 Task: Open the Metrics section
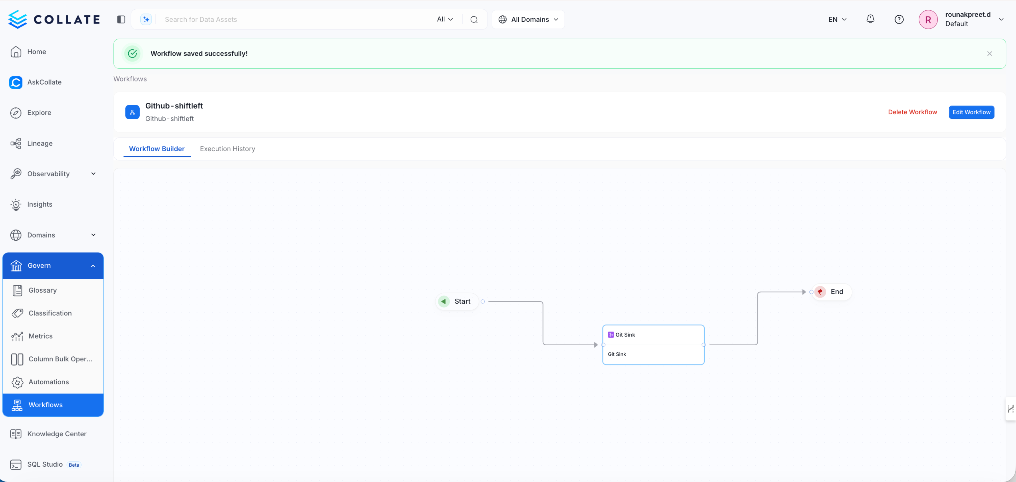coord(41,336)
